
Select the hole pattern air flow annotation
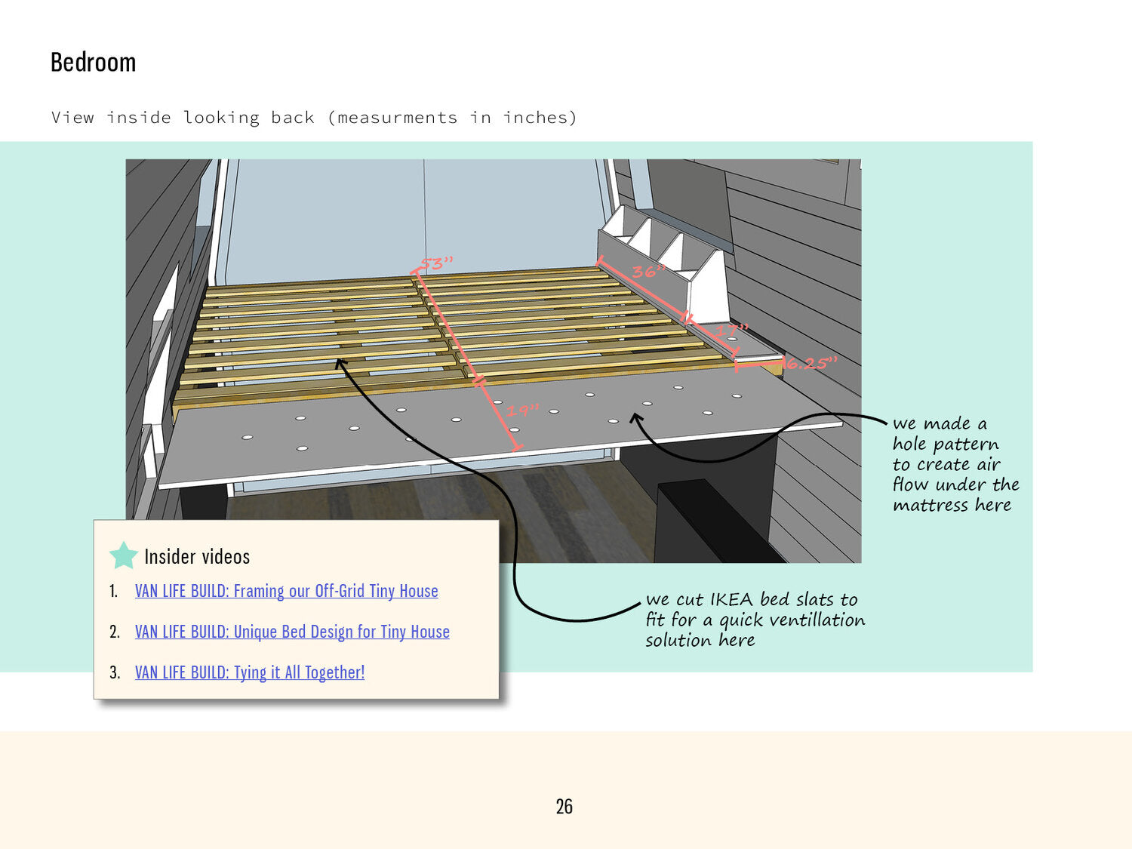955,464
